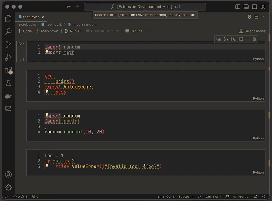This screenshot has width=272, height=201.
Task: Click Ln 1, Col 1 in status bar
Action: coord(166,196)
